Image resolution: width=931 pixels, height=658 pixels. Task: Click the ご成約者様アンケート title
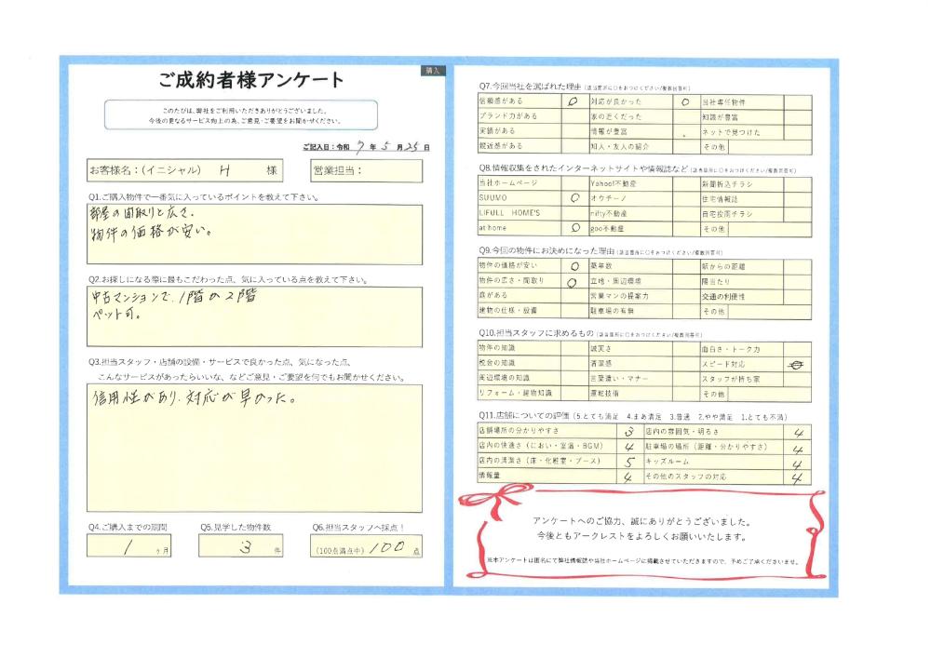click(x=250, y=79)
